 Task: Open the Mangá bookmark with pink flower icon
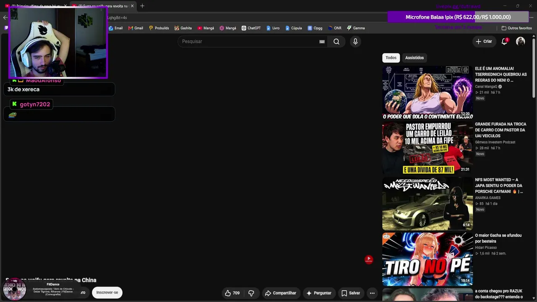pos(228,28)
